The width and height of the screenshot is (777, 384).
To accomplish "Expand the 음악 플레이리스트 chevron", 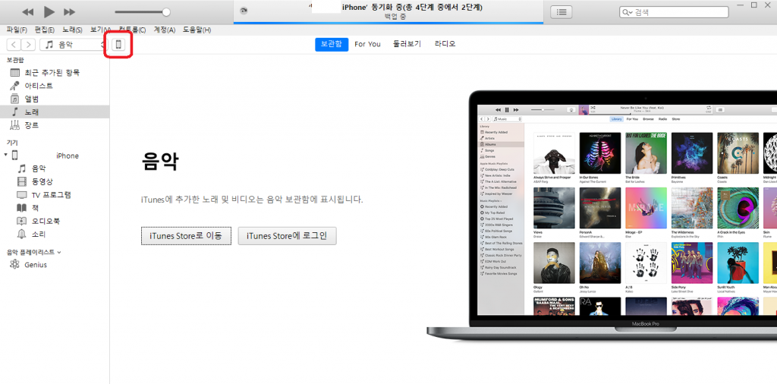I will tap(59, 252).
